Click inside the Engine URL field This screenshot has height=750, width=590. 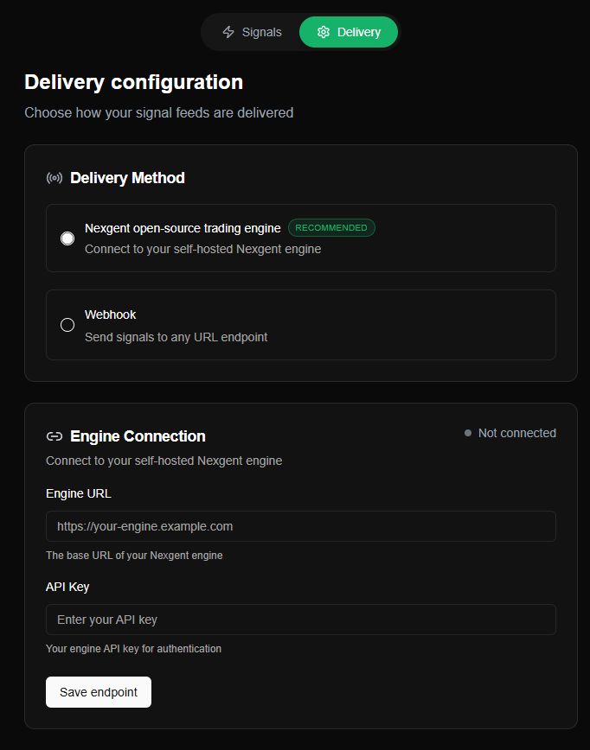point(301,525)
